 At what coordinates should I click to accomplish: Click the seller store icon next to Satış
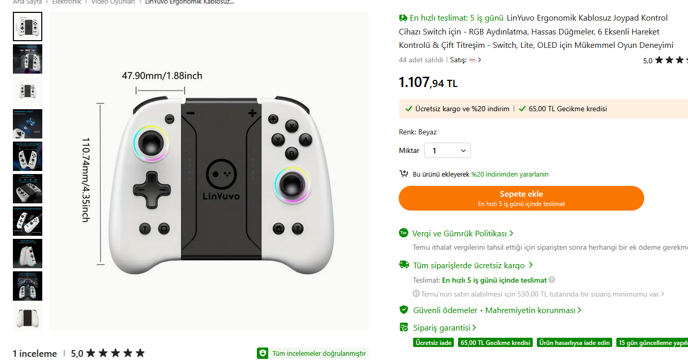pos(472,60)
